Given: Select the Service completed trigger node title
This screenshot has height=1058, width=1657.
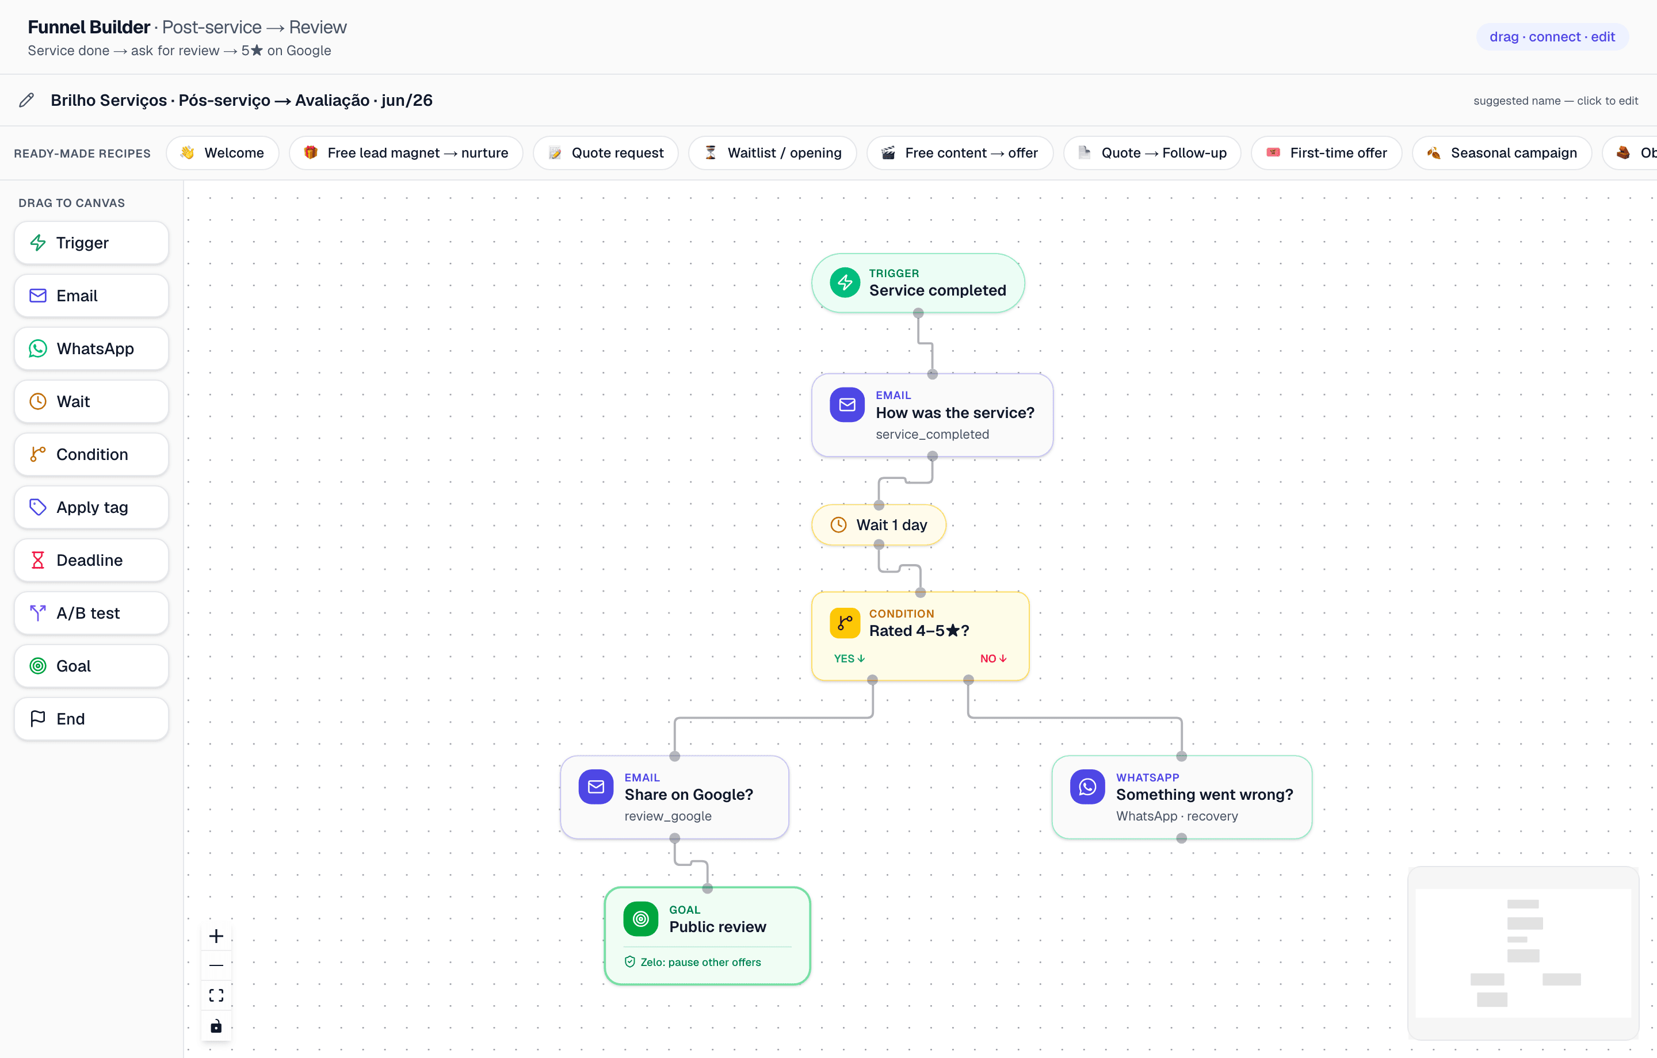Looking at the screenshot, I should (x=937, y=290).
